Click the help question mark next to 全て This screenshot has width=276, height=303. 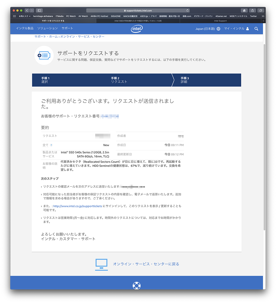[x=51, y=145]
